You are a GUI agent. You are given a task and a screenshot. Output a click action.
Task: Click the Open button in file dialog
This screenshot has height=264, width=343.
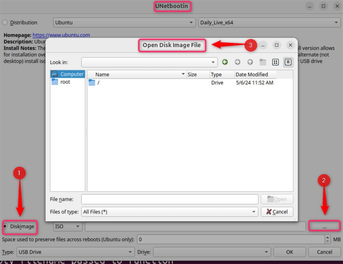pyautogui.click(x=277, y=199)
